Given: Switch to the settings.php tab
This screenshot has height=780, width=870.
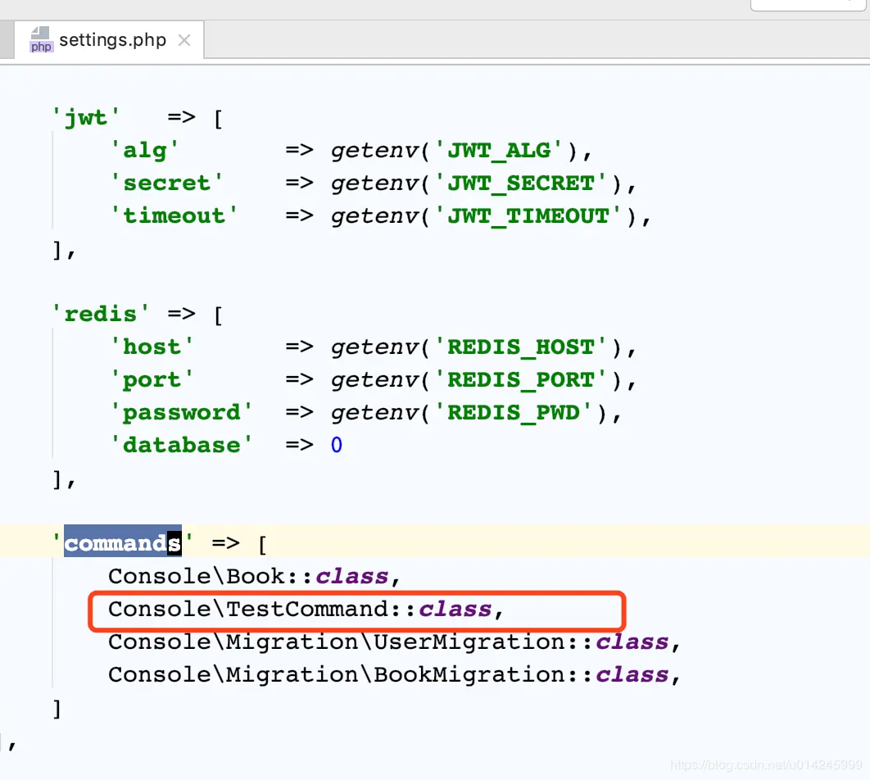Looking at the screenshot, I should (109, 40).
